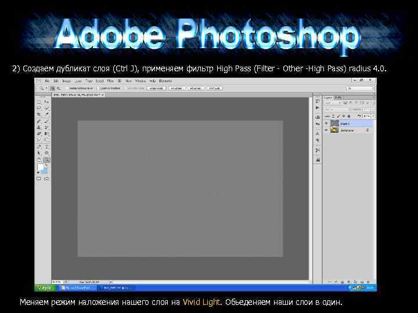This screenshot has height=313, width=418.
Task: Select the Lasso tool
Action: coord(39,108)
